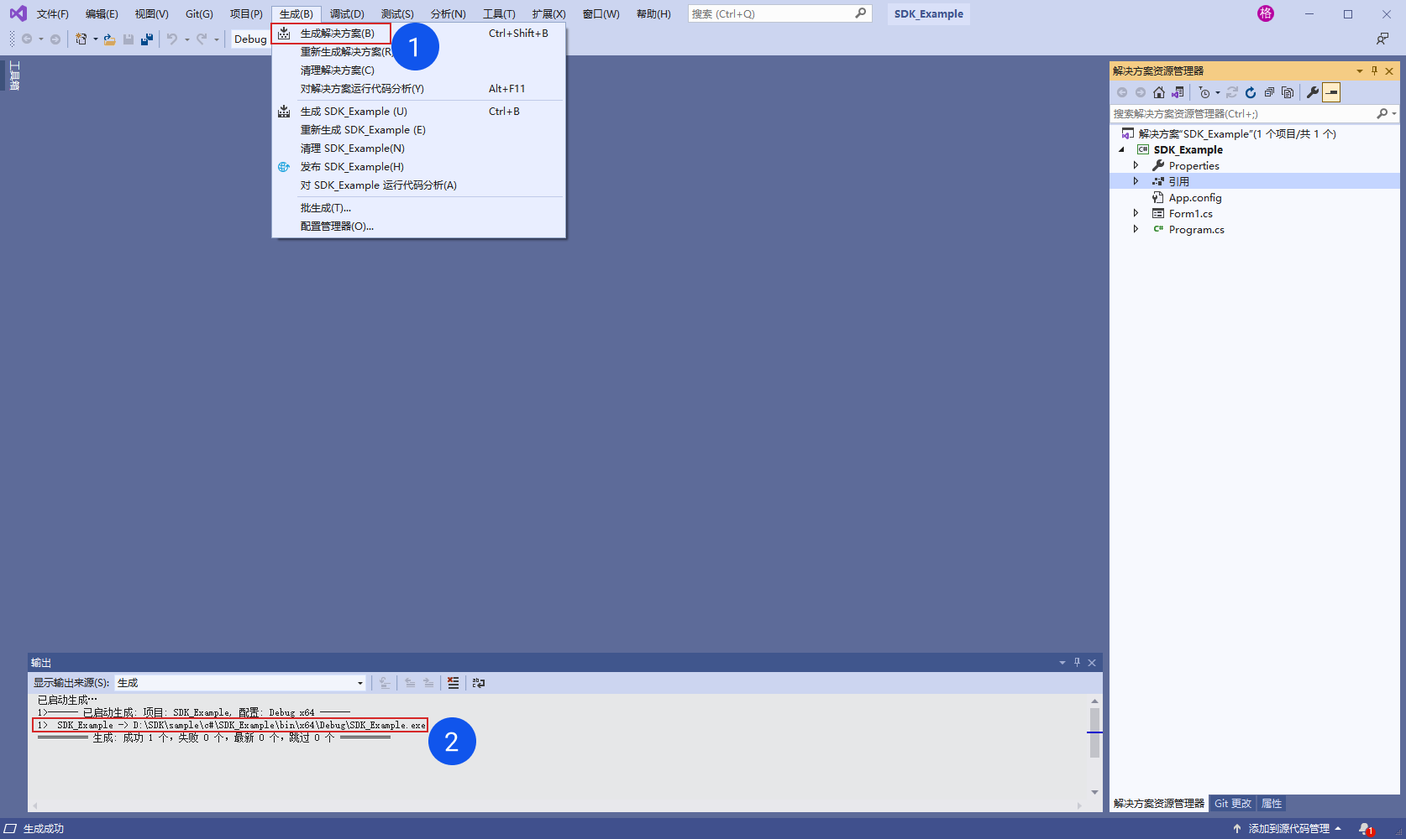Open output source dropdown showing 生成
Image resolution: width=1406 pixels, height=839 pixels.
[x=240, y=683]
